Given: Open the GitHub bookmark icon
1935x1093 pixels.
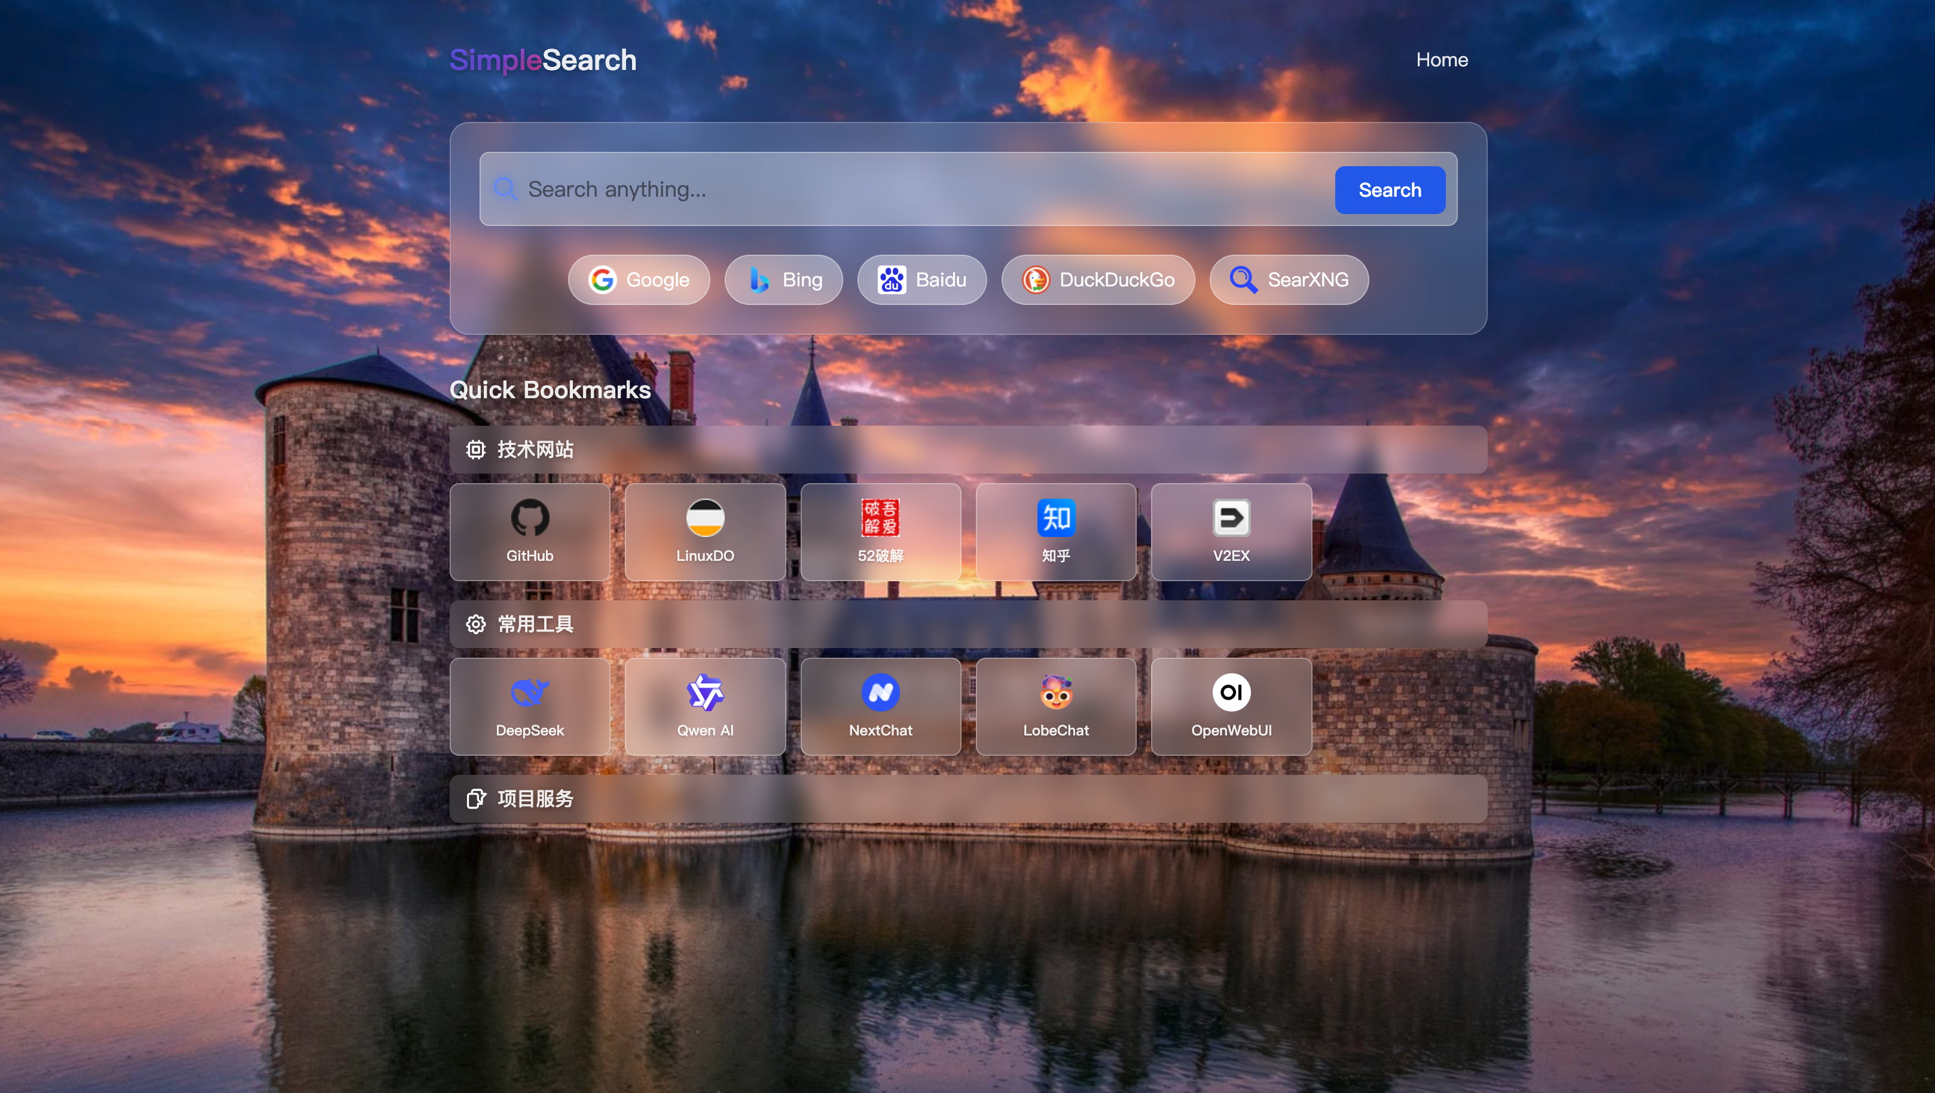Looking at the screenshot, I should pyautogui.click(x=530, y=518).
